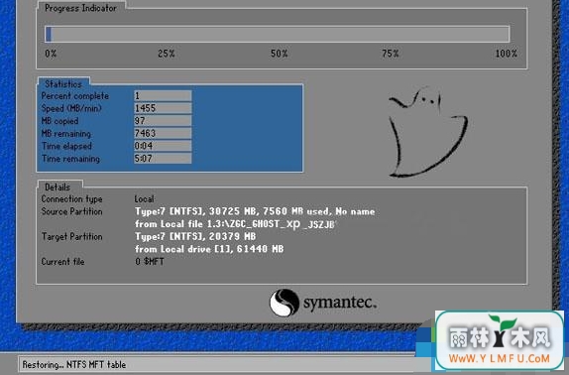Image resolution: width=569 pixels, height=375 pixels.
Task: Click the target 20379 MB NTFS line
Action: 195,236
